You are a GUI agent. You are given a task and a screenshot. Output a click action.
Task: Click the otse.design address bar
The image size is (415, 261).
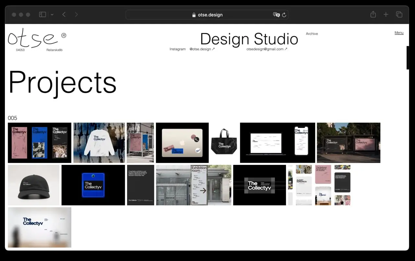207,15
